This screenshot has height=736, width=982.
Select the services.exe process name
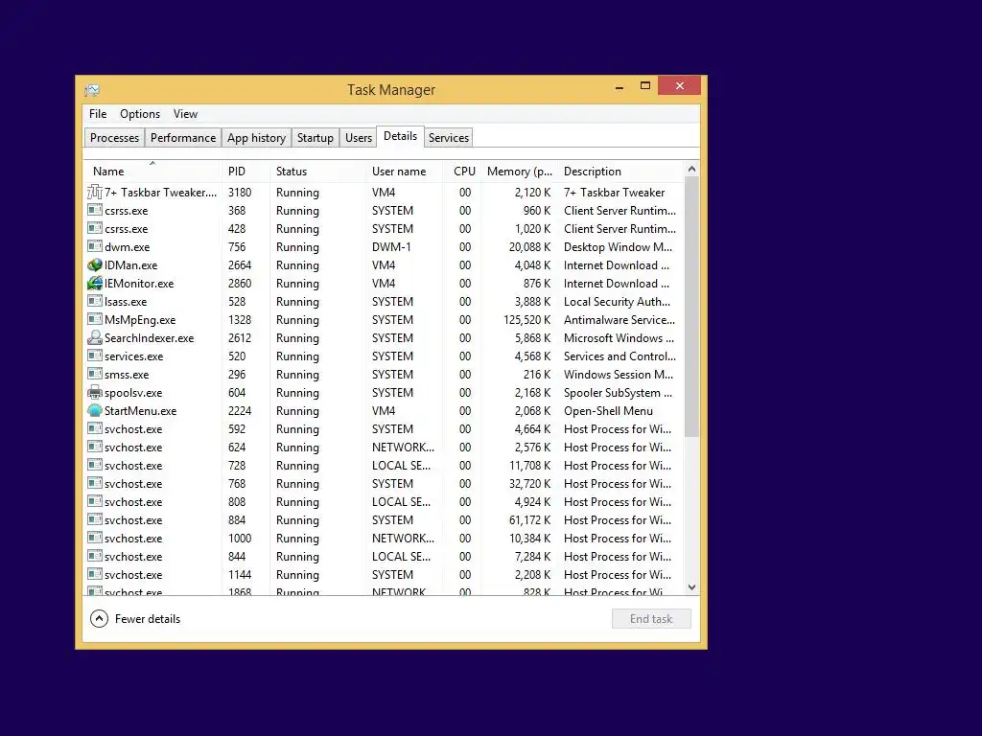click(x=133, y=356)
